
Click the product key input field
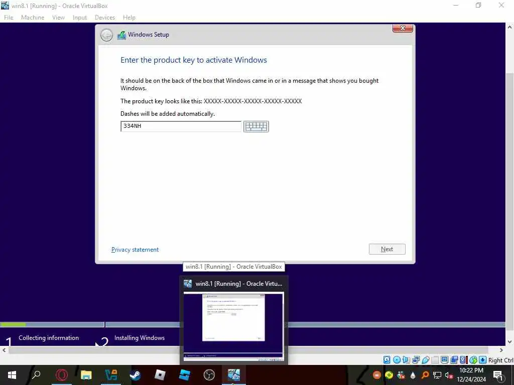[x=181, y=126]
